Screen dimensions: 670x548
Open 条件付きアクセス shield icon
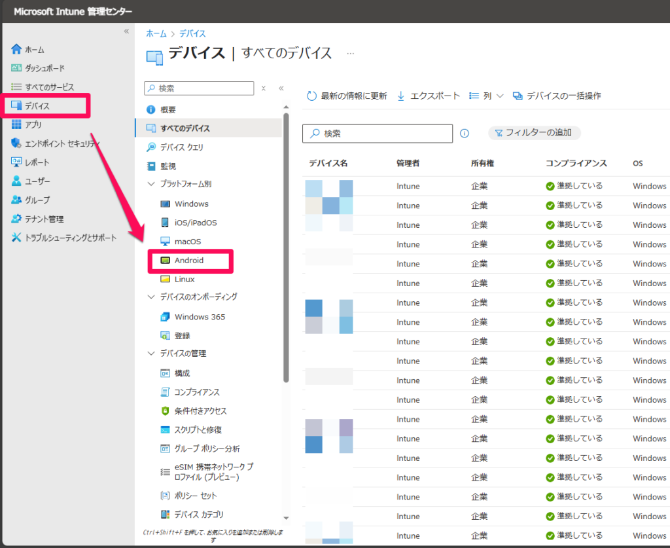pos(166,411)
